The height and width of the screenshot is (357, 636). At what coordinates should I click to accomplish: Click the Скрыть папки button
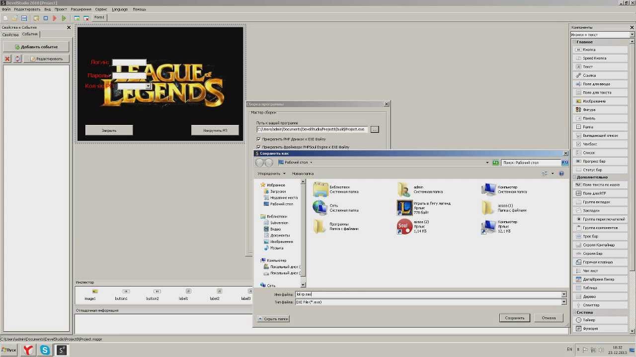point(273,319)
